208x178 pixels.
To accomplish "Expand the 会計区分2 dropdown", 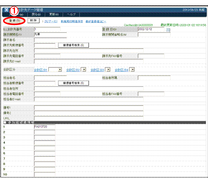I will (x=84, y=70).
